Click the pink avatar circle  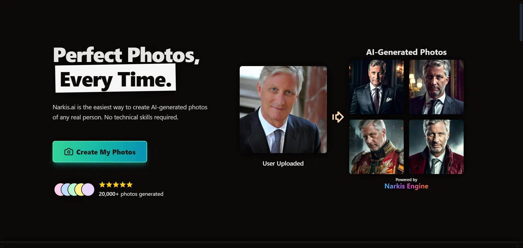[58, 190]
